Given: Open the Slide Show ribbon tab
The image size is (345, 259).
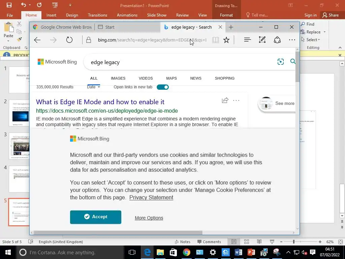Looking at the screenshot, I should [157, 15].
